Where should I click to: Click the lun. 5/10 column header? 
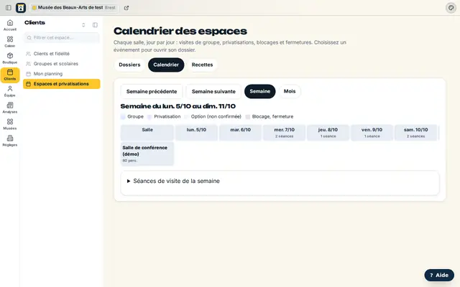[196, 133]
